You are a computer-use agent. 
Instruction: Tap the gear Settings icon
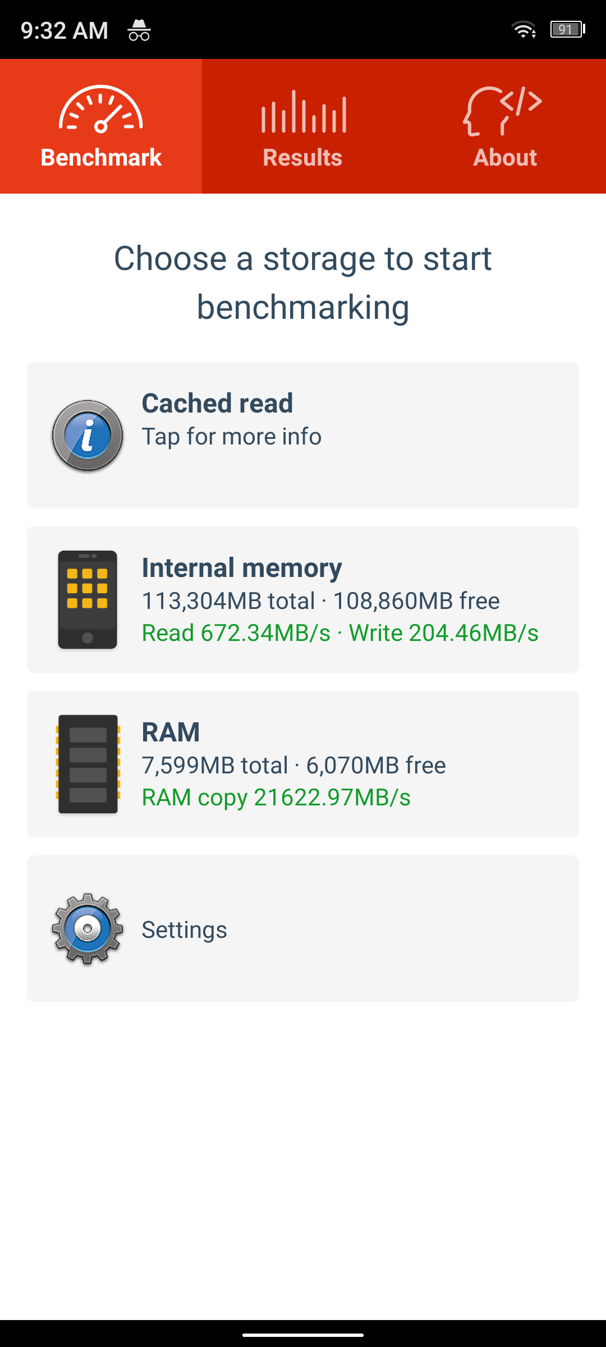coord(88,929)
